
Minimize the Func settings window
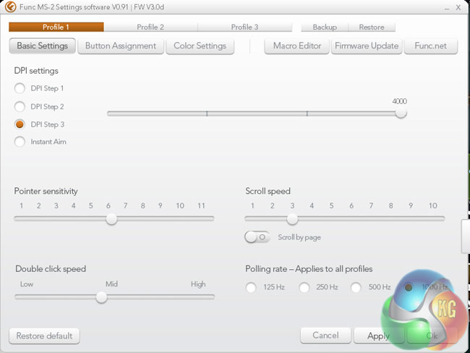click(x=447, y=8)
